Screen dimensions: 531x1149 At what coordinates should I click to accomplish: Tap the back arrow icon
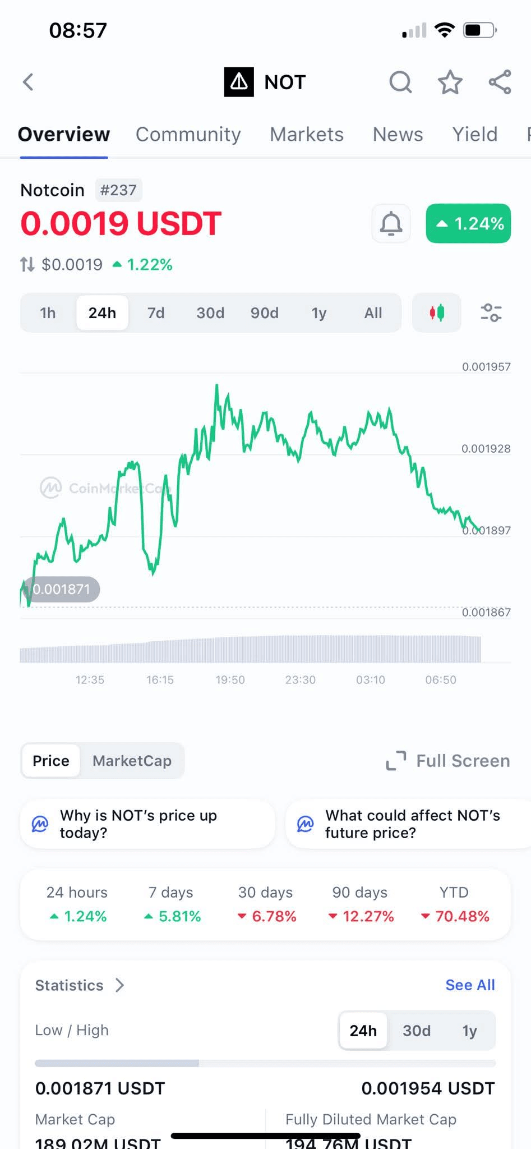tap(29, 82)
